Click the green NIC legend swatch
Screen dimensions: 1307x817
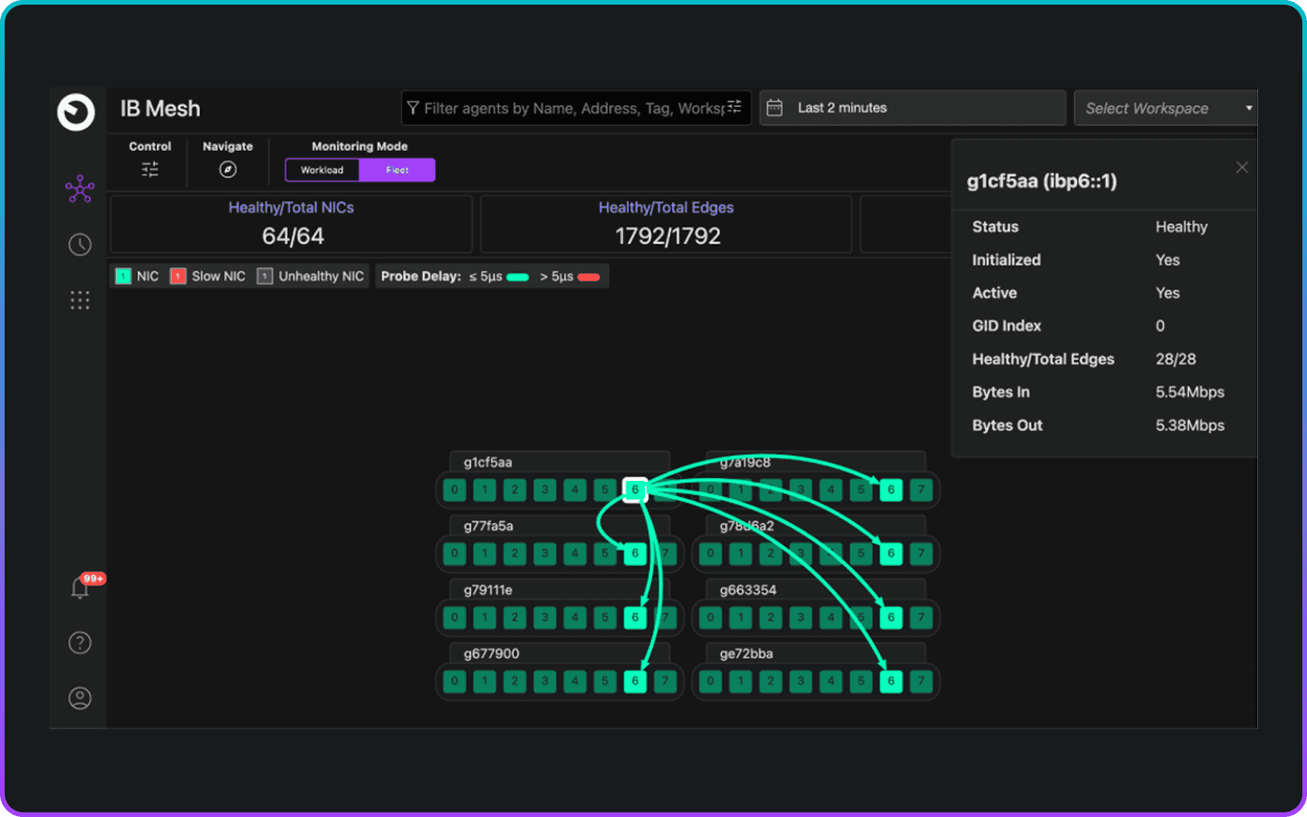click(123, 276)
